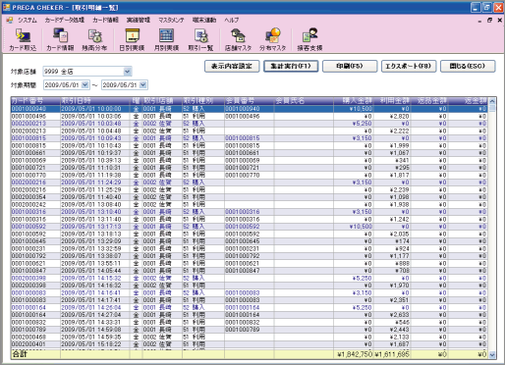Open the 残高分布 balance distribution tool
505x365 pixels.
[94, 39]
